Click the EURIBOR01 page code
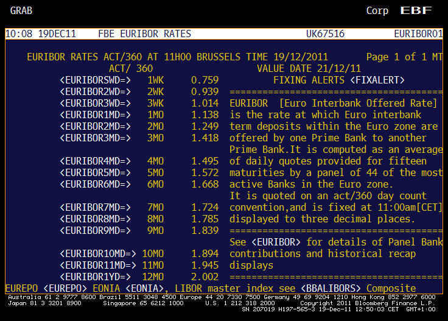The width and height of the screenshot is (448, 321). [x=418, y=34]
